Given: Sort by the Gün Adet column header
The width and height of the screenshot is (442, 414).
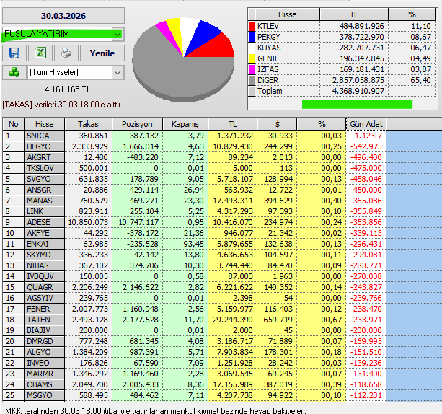Looking at the screenshot, I should (366, 124).
